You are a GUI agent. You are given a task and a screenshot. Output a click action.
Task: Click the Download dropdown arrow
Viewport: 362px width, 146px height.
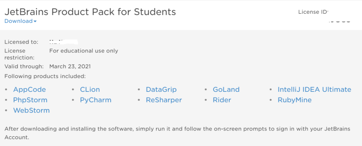35,21
